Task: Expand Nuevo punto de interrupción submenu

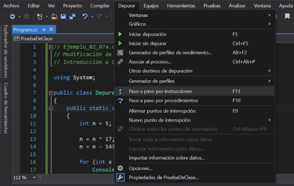Action: (x=269, y=120)
